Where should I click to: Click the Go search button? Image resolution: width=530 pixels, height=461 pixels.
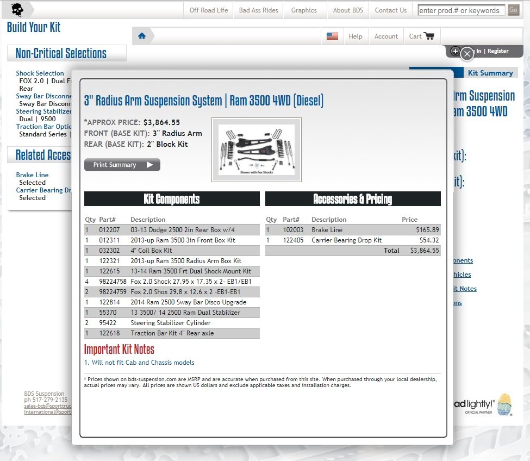[x=513, y=10]
